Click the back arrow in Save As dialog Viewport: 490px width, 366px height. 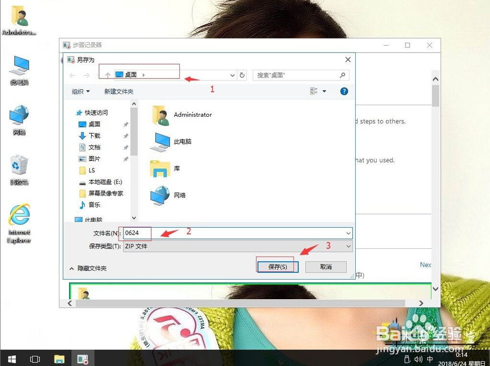(x=73, y=75)
